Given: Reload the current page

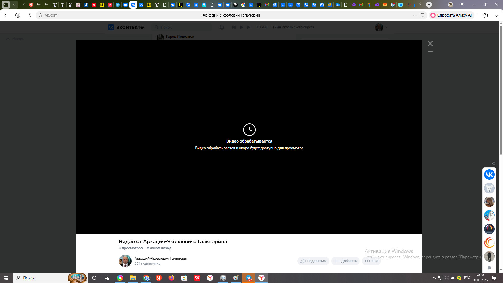Looking at the screenshot, I should 29,15.
